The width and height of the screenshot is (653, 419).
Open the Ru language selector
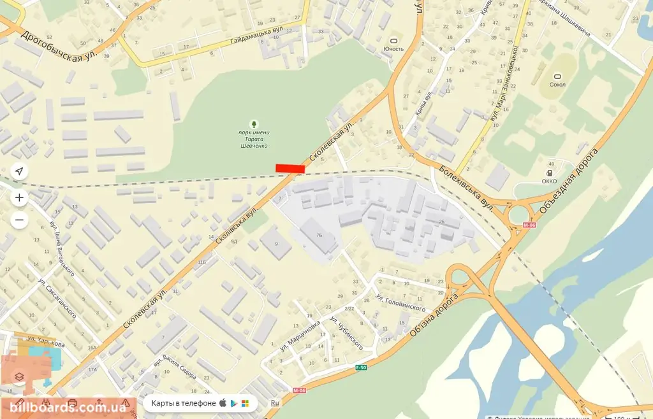(275, 403)
